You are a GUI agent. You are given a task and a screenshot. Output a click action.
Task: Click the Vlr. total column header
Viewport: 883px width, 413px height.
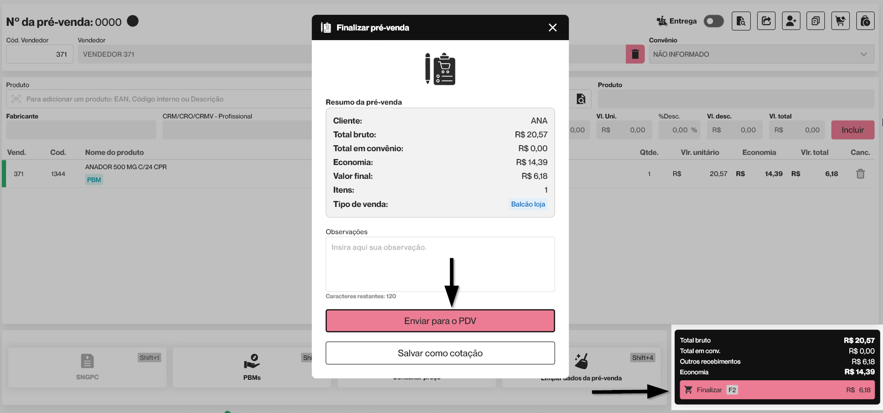[814, 153]
